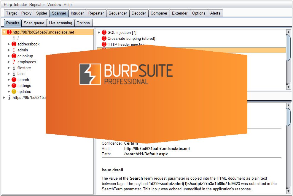Image resolution: width=293 pixels, height=196 pixels.
Task: Click the SQL injection issue alert icon
Action: [x=104, y=32]
